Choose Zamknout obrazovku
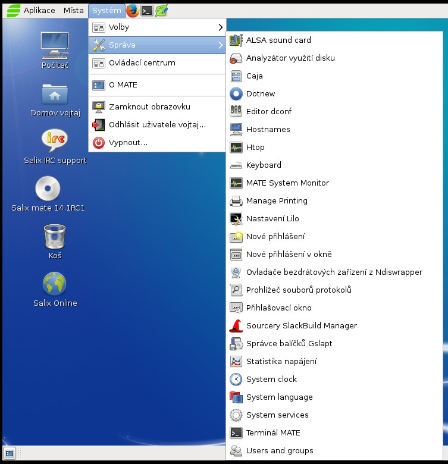Screen dimensions: 448x464 (x=157, y=107)
